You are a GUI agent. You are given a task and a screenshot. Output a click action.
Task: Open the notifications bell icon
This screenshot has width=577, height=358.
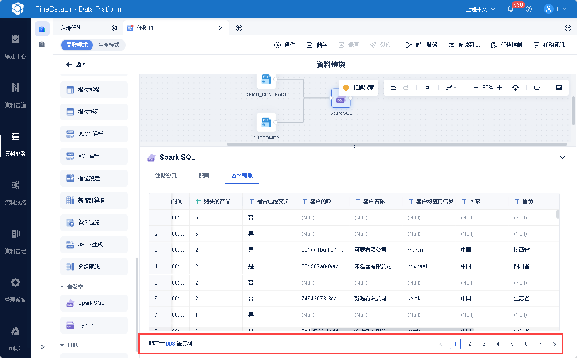pos(511,9)
